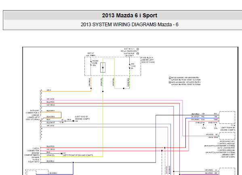Click the 'GRY/VIO 2F' wire label near the module
This screenshot has height=175, width=242.
(212, 135)
